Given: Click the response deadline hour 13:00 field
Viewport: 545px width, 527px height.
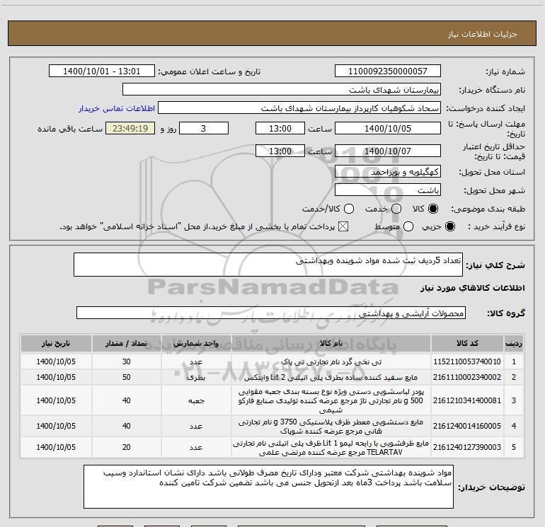Looking at the screenshot, I should click(280, 128).
